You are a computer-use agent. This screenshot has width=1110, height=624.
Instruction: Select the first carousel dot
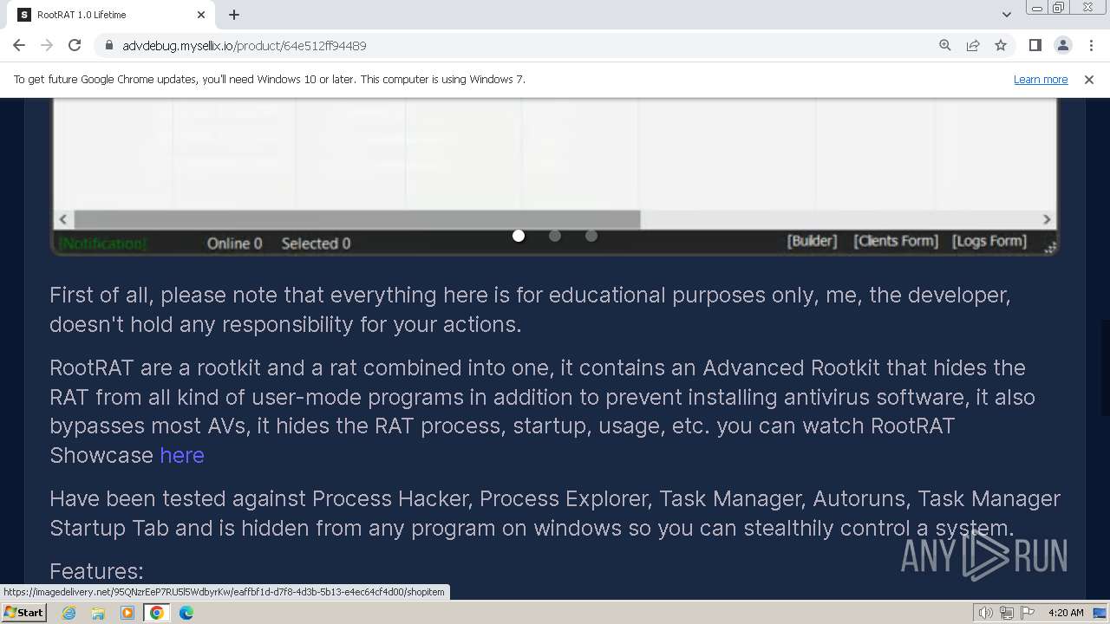click(519, 236)
